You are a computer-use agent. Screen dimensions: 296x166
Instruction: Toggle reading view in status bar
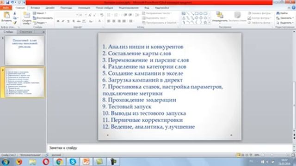pos(247,155)
